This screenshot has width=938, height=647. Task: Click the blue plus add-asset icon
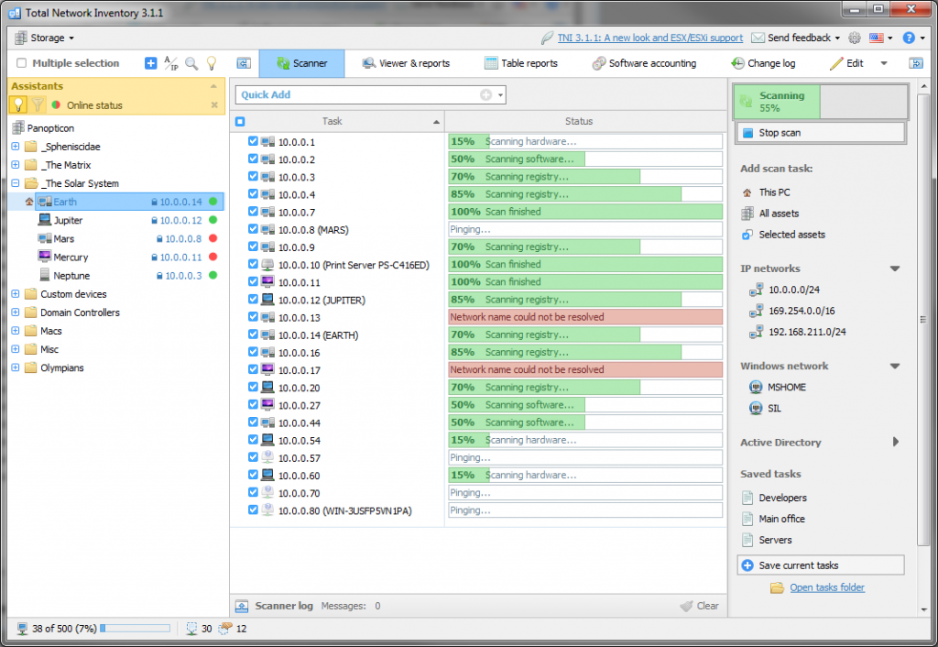(151, 63)
